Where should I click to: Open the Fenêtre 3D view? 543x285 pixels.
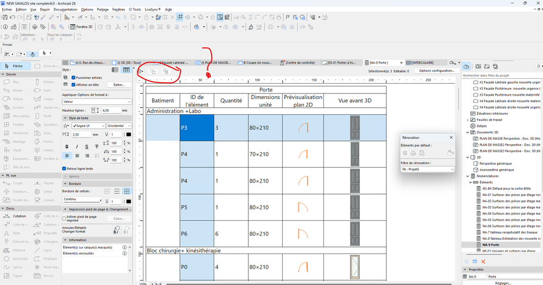[82, 27]
